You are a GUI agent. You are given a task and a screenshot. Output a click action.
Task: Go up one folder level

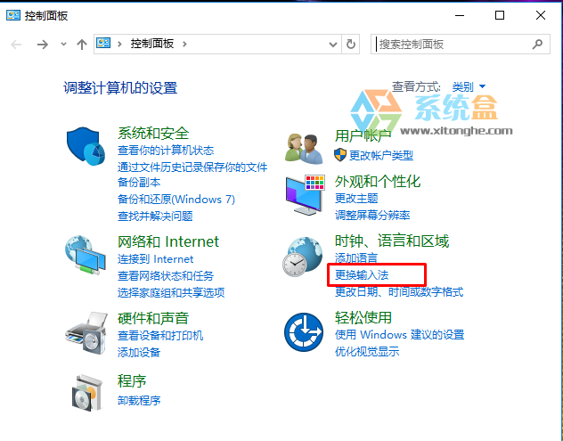(x=82, y=45)
